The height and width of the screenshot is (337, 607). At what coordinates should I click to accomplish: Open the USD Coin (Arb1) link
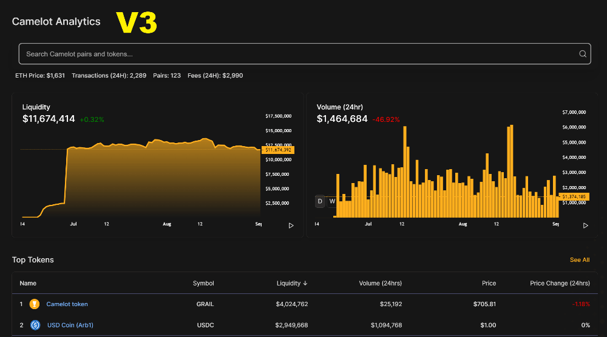point(70,325)
